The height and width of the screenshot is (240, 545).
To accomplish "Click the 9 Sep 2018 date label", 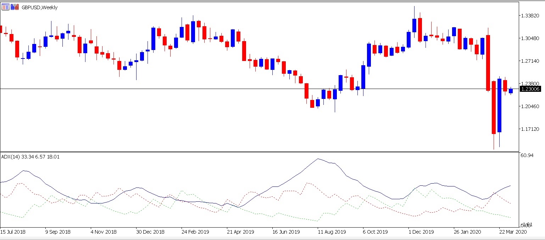I will [58, 232].
